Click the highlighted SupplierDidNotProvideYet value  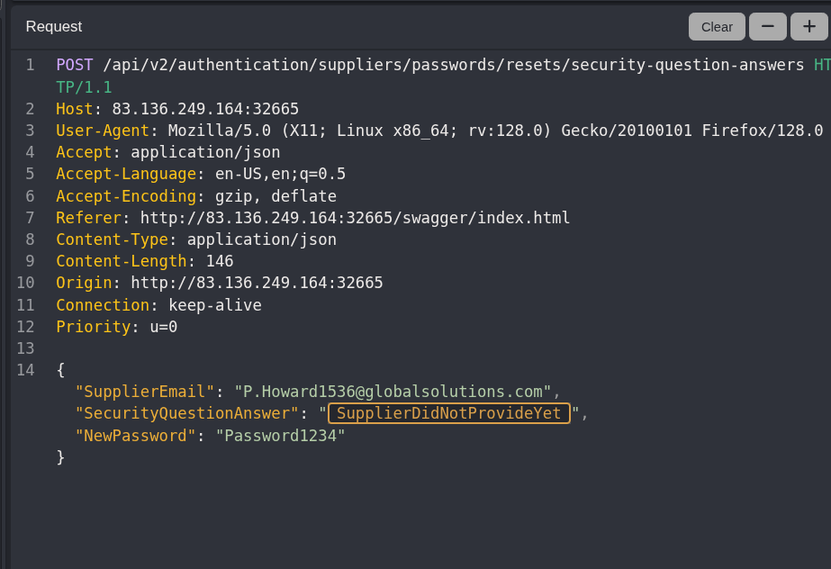[x=449, y=414]
